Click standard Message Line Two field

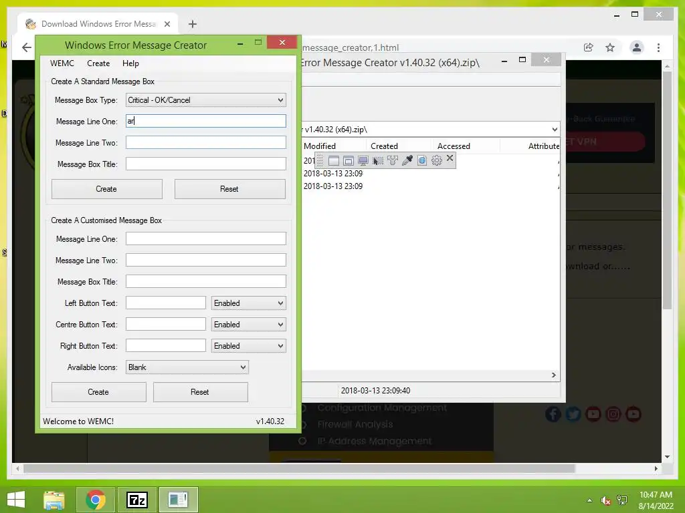(206, 142)
